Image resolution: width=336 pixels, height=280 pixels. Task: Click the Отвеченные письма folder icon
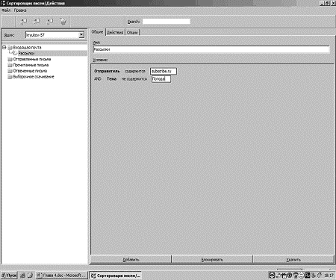click(x=10, y=71)
